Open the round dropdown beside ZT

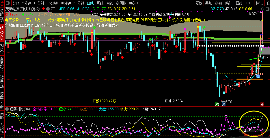[x=48, y=9]
